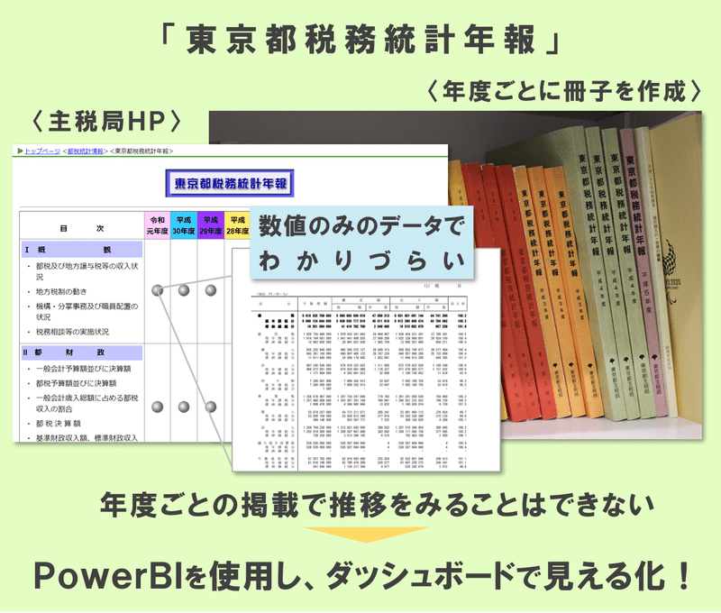This screenshot has height=613, width=721.
Task: Click the 都財政 row dot under 平成29年度
Action: 211,407
